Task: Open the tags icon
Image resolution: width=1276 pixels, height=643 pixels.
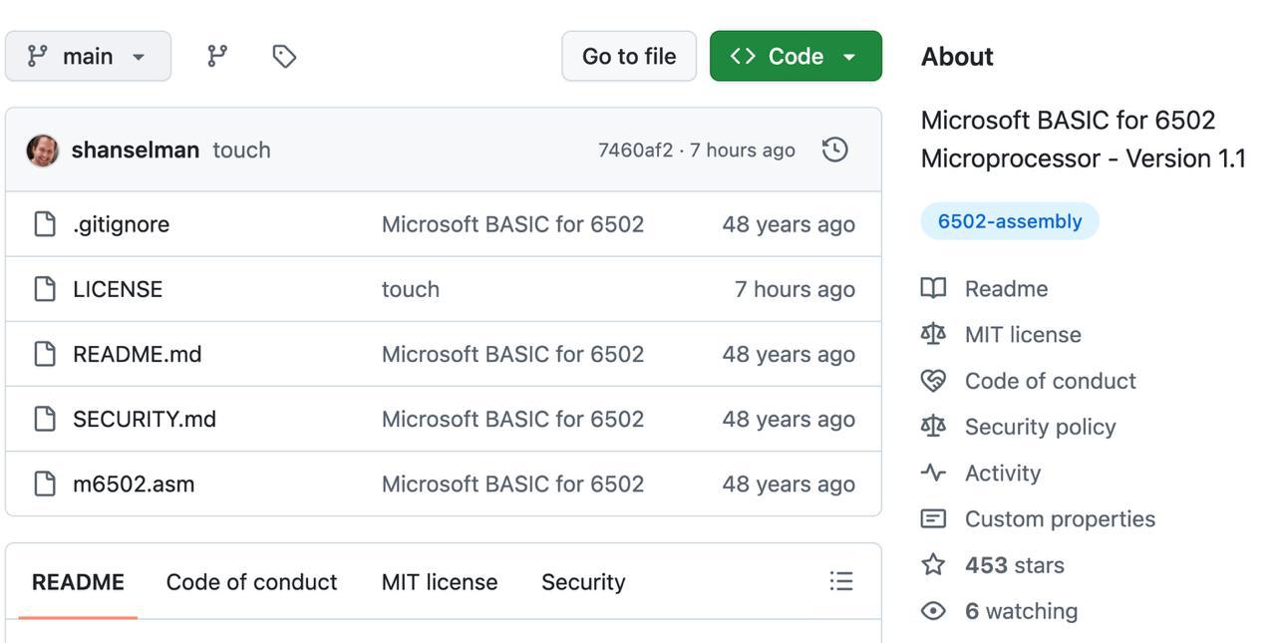Action: click(284, 56)
